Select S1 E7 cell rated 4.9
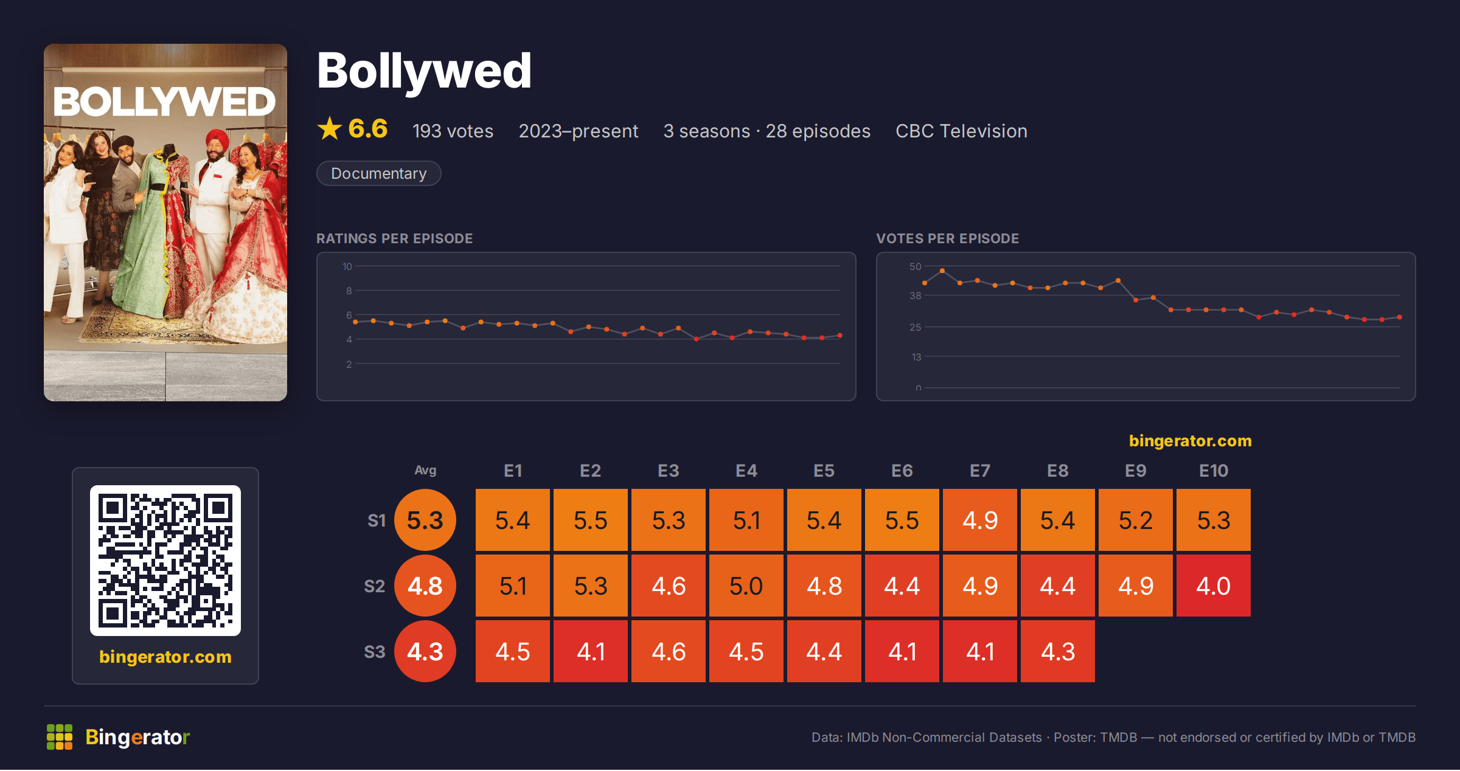The image size is (1460, 771). [980, 520]
